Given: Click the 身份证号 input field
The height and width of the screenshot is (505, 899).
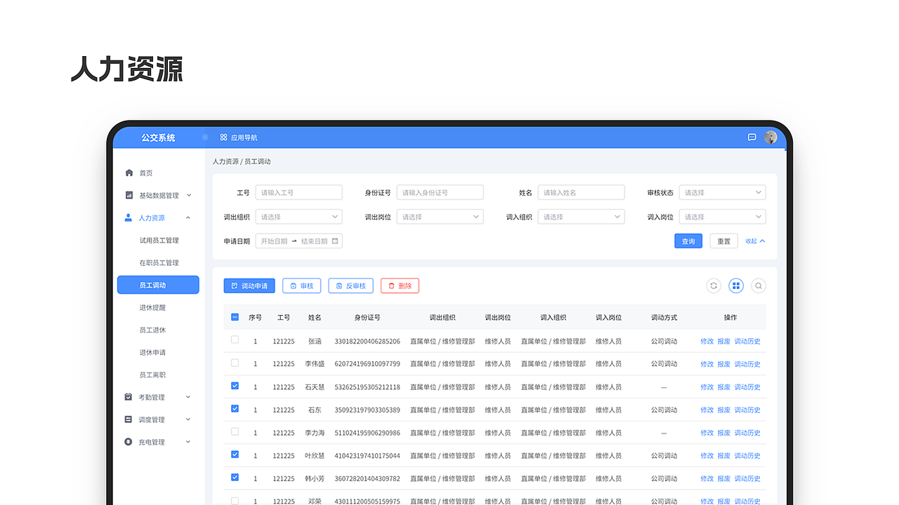Looking at the screenshot, I should point(440,192).
